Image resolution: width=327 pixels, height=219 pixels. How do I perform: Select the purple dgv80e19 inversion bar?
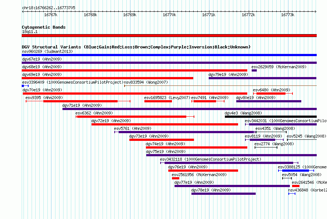pyautogui.click(x=269, y=101)
